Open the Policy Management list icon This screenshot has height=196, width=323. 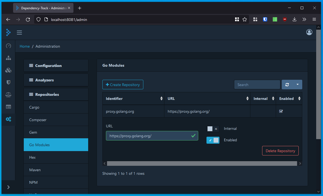[8, 107]
